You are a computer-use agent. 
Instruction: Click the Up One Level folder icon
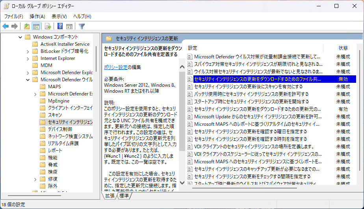tap(26, 26)
